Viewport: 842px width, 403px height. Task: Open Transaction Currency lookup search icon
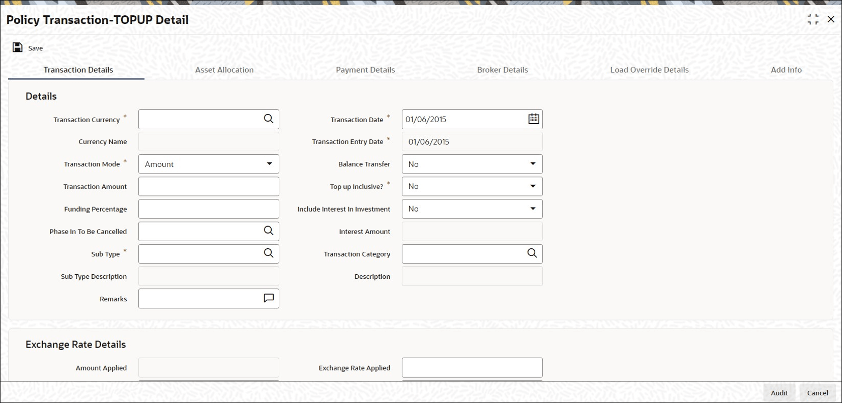pos(269,119)
